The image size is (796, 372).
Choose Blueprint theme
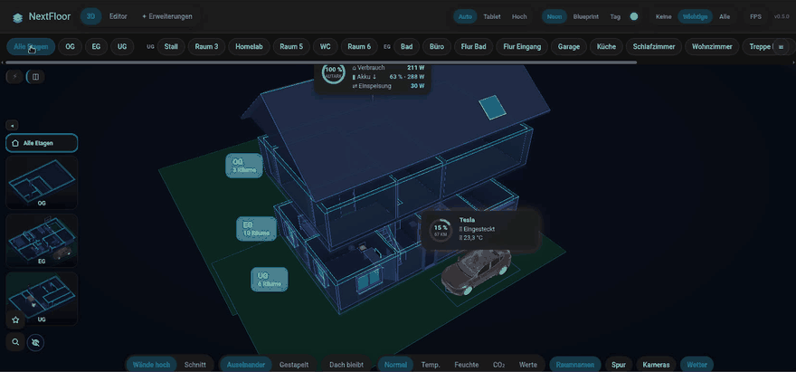586,17
